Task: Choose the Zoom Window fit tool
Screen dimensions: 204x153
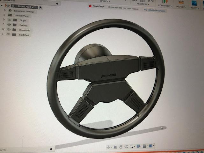Action: pos(131,147)
